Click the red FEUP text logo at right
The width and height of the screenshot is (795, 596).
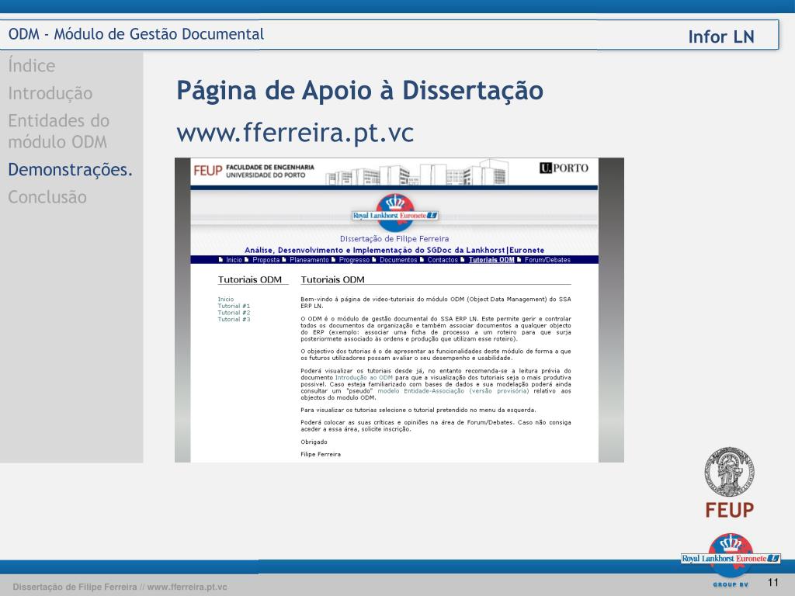(729, 510)
